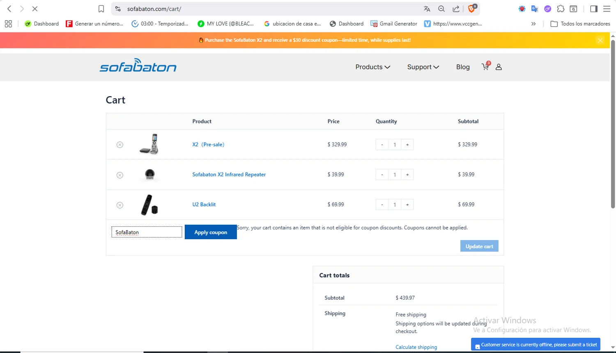The image size is (616, 353).
Task: Decrease quantity of Infrared Repeater
Action: [382, 175]
